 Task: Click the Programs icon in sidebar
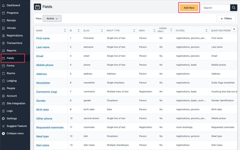pyautogui.click(x=3, y=13)
